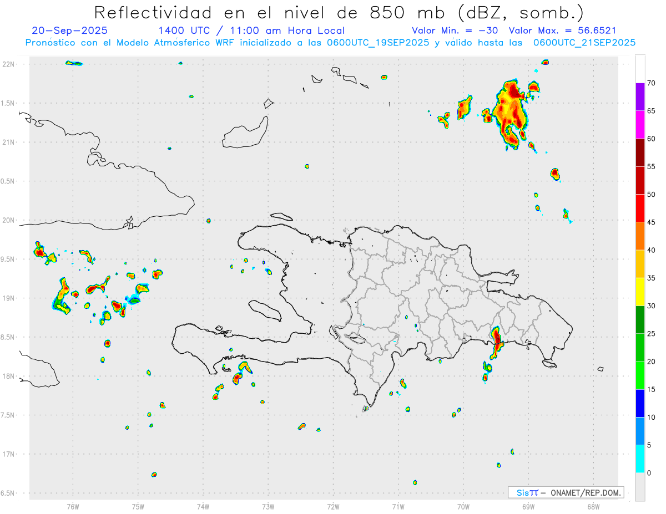
Task: Click the gray below-zero legend band
Action: (640, 487)
